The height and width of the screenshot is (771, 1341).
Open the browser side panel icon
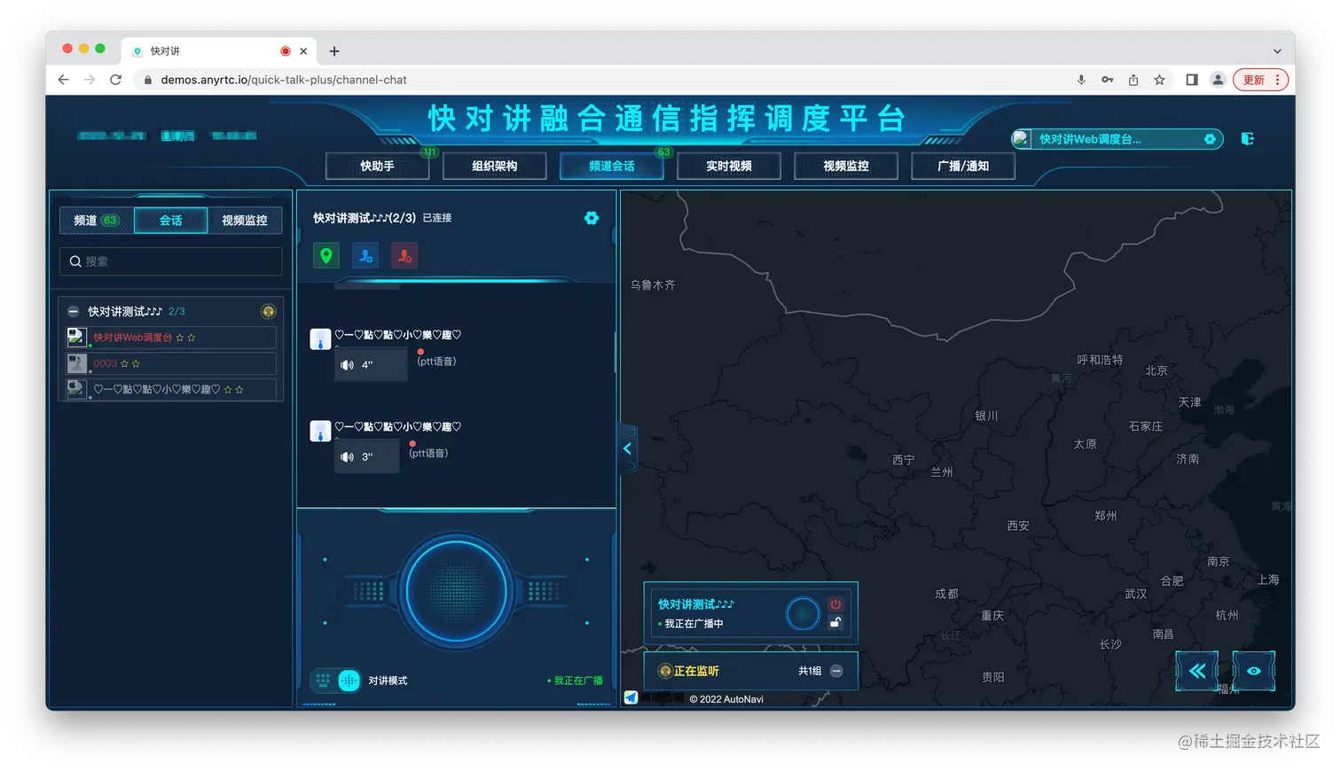pyautogui.click(x=1192, y=80)
